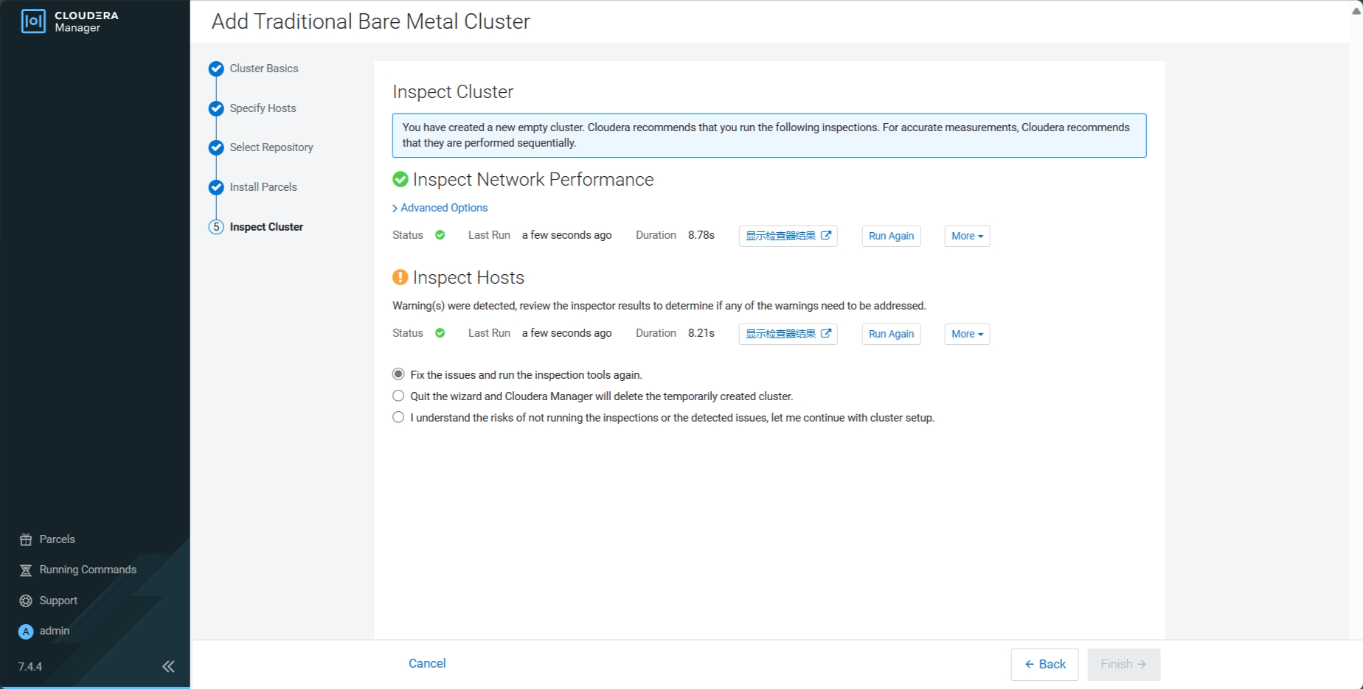Click the version number 7.4.4

click(x=30, y=667)
